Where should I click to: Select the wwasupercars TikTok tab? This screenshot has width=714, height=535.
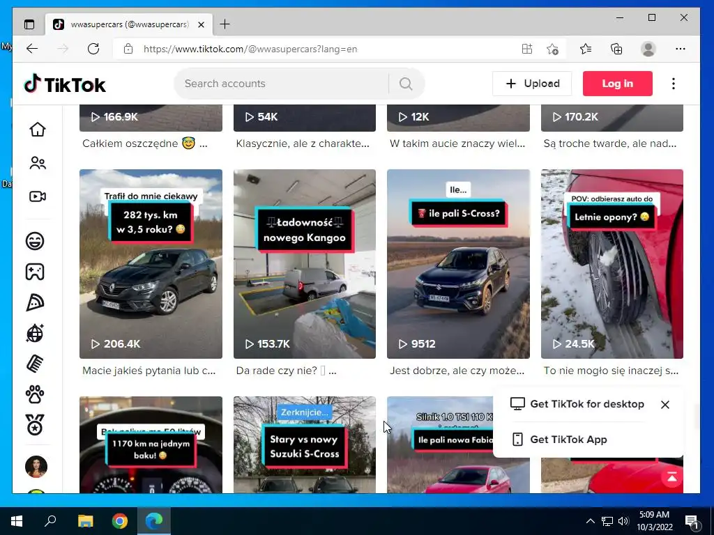click(129, 24)
